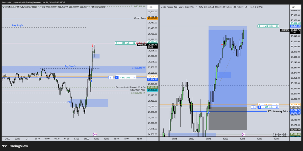The width and height of the screenshot is (303, 151).
Task: Click the PDL label on left chart
Action: 69,102
